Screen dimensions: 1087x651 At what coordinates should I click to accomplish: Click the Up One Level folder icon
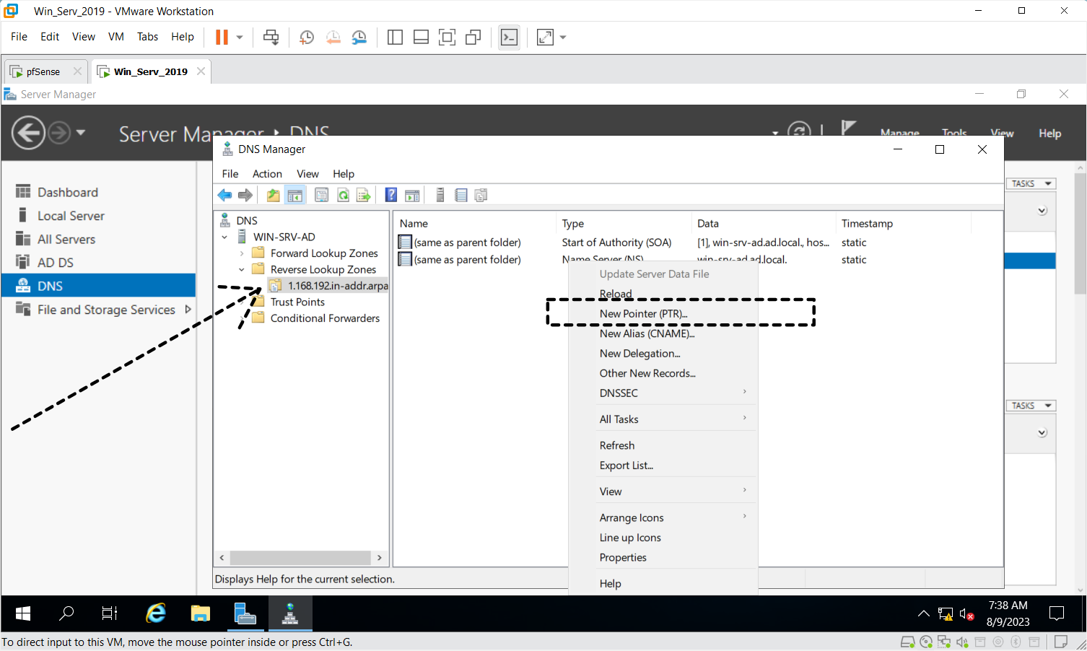click(273, 195)
